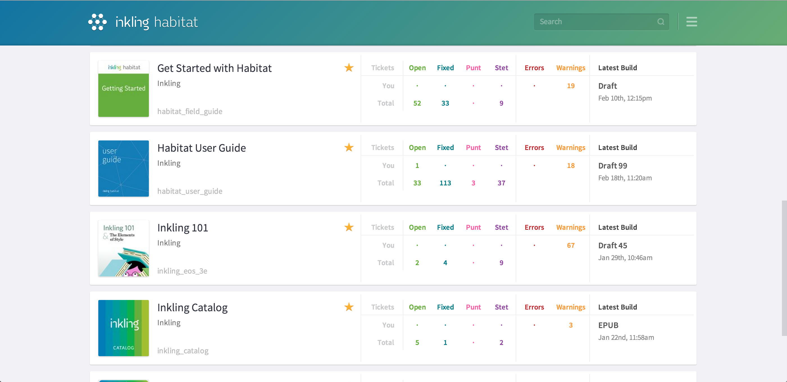787x382 pixels.
Task: Toggle favorite star for Get Started with Habitat
Action: click(349, 67)
